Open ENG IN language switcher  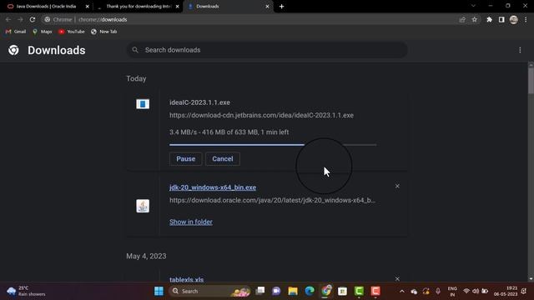(452, 292)
